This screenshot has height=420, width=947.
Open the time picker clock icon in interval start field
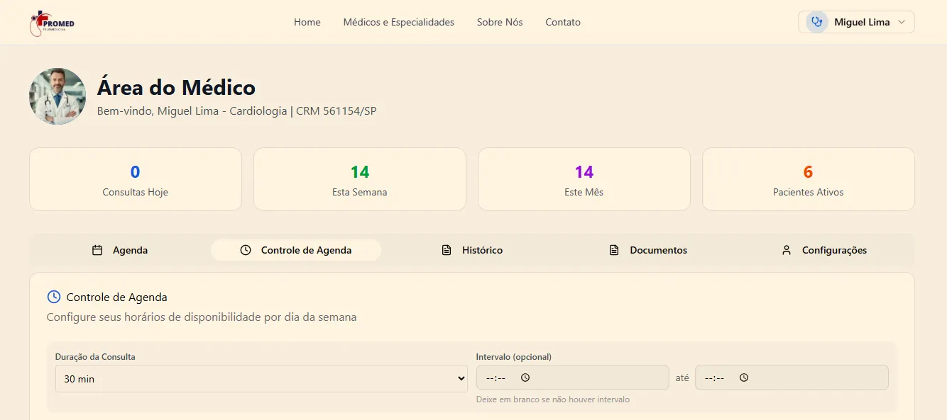pos(525,378)
